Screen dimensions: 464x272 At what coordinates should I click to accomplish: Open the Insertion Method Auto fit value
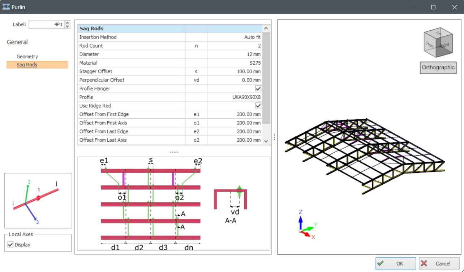235,37
